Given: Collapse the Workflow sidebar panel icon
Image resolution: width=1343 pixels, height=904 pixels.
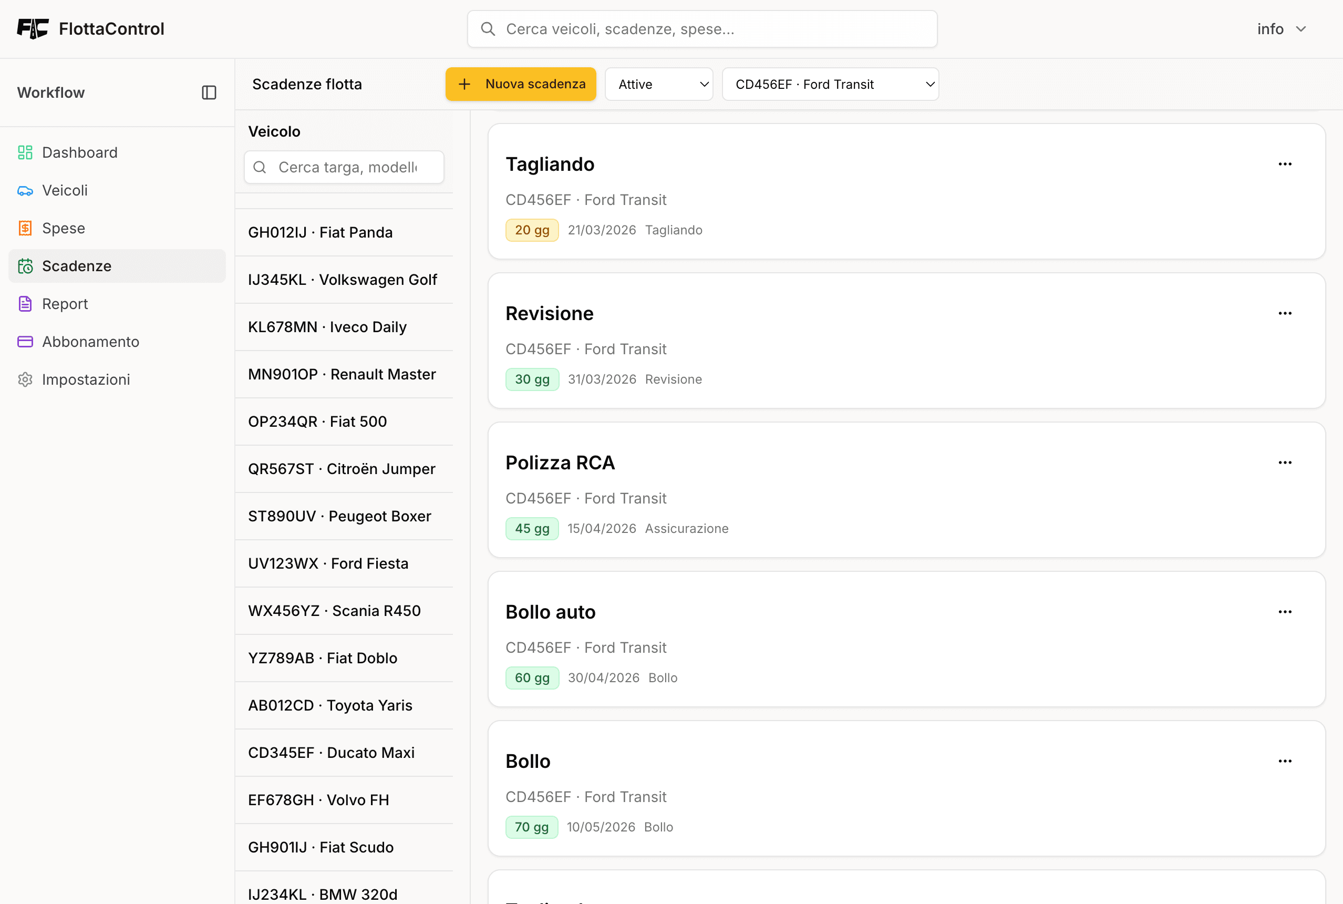Looking at the screenshot, I should [x=209, y=93].
